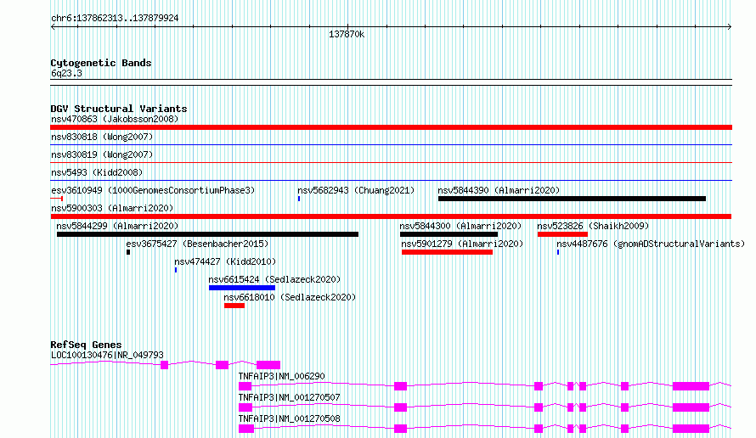Open nsv5493 (Kidd2008) variant label

(97, 172)
